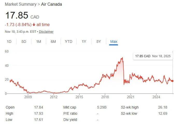Viewport: 180px width, 124px height.
Task: Click the Mkt cap value 5.29B
Action: (101, 107)
